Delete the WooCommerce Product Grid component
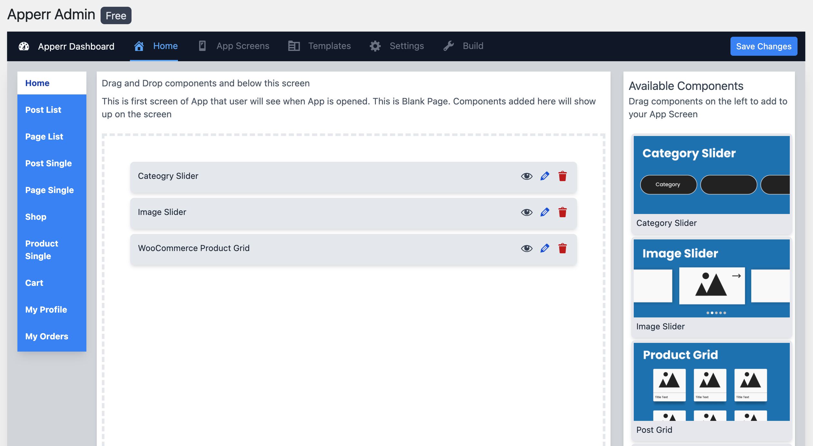The height and width of the screenshot is (446, 813). 563,248
